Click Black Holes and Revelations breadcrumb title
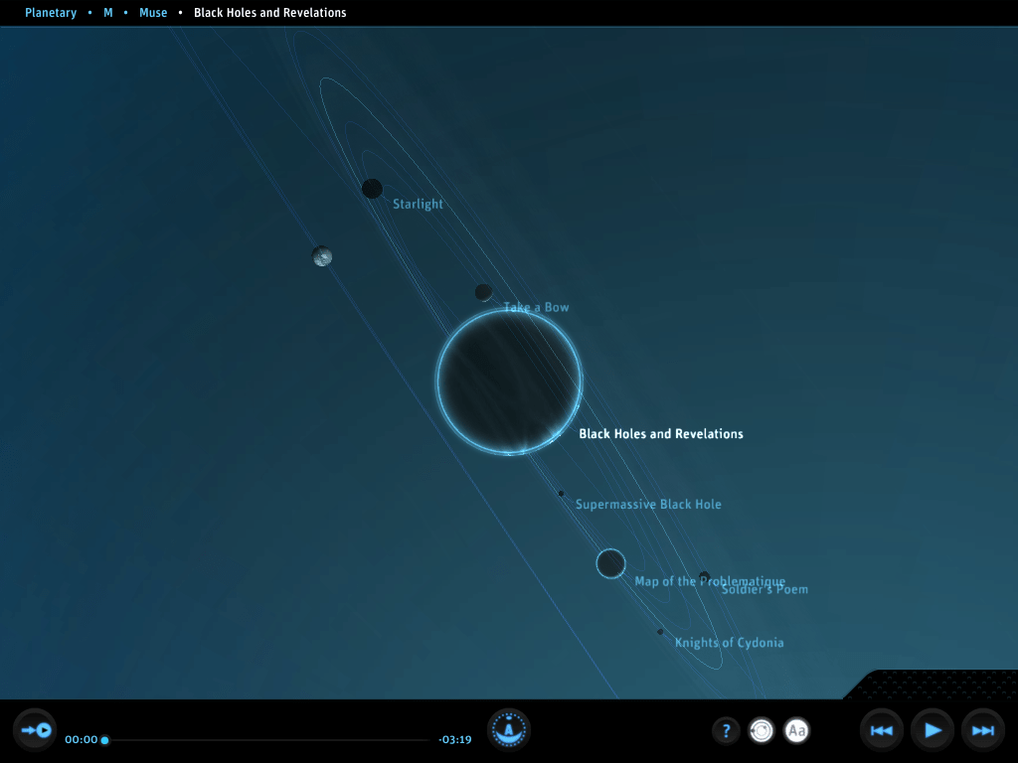 [x=270, y=12]
